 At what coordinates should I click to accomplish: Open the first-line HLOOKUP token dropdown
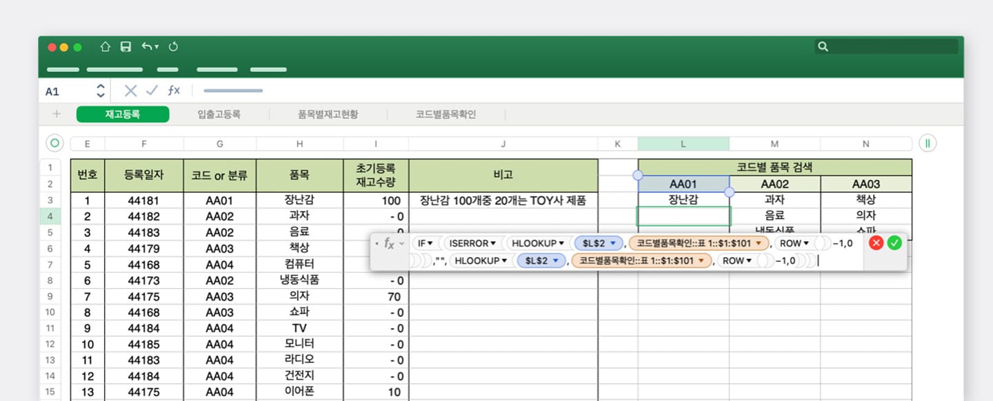coord(561,243)
